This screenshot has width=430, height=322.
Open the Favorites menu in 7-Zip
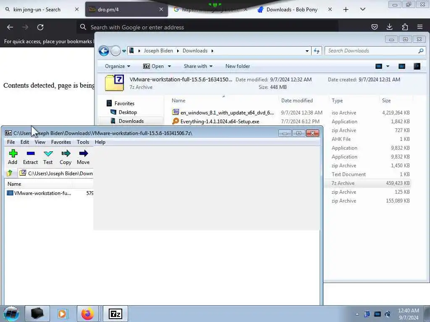coord(61,142)
